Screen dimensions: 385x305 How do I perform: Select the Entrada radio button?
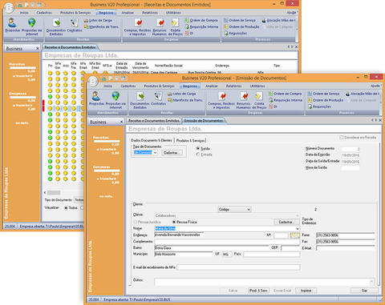pyautogui.click(x=198, y=155)
